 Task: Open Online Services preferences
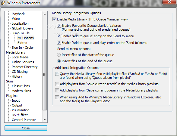pos(23,62)
